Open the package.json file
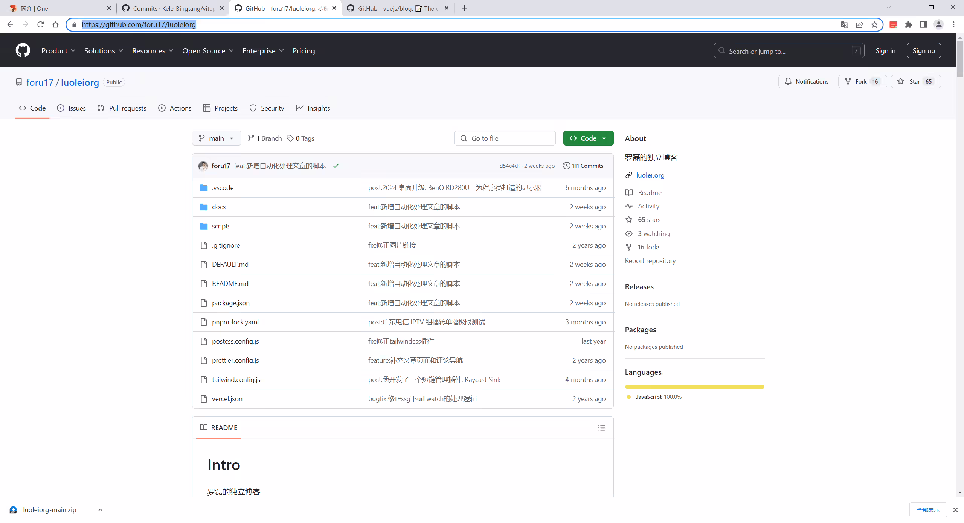The width and height of the screenshot is (964, 523). (230, 303)
